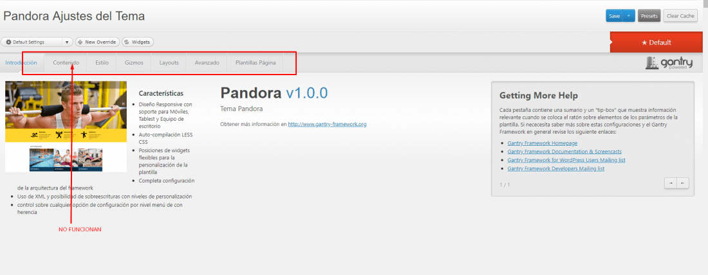Click the Pandora theme preview thumbnail
The image size is (708, 275).
[66, 127]
